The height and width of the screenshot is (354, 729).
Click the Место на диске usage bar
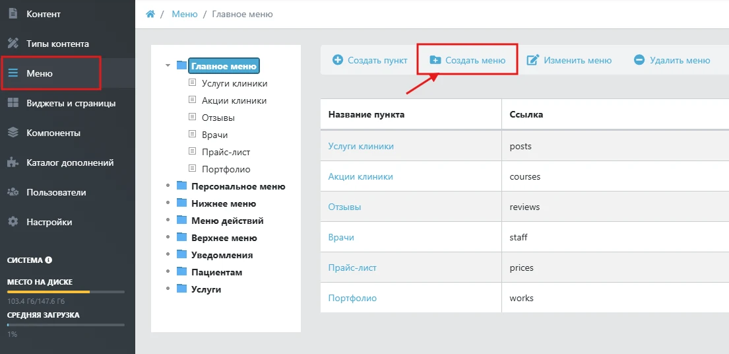(65, 292)
